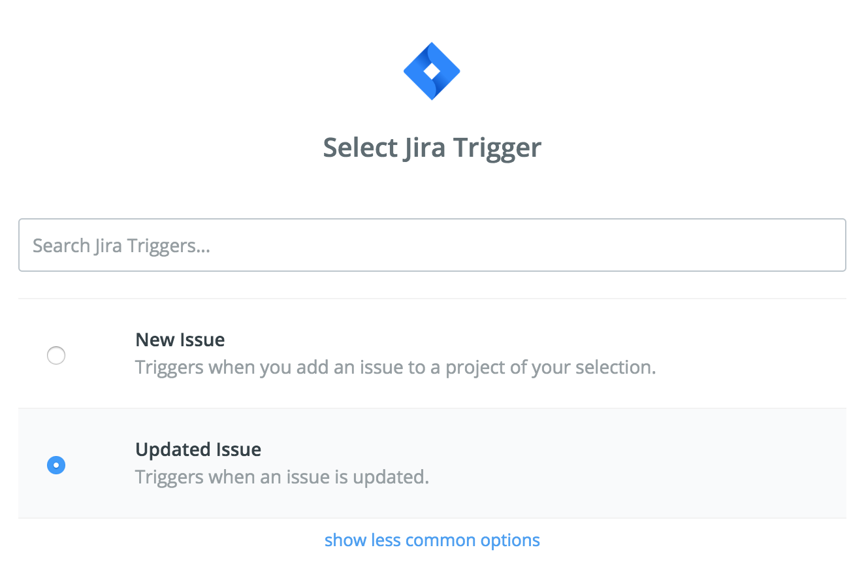This screenshot has width=866, height=571.
Task: Focus the Search Jira Triggers field
Action: pos(432,245)
